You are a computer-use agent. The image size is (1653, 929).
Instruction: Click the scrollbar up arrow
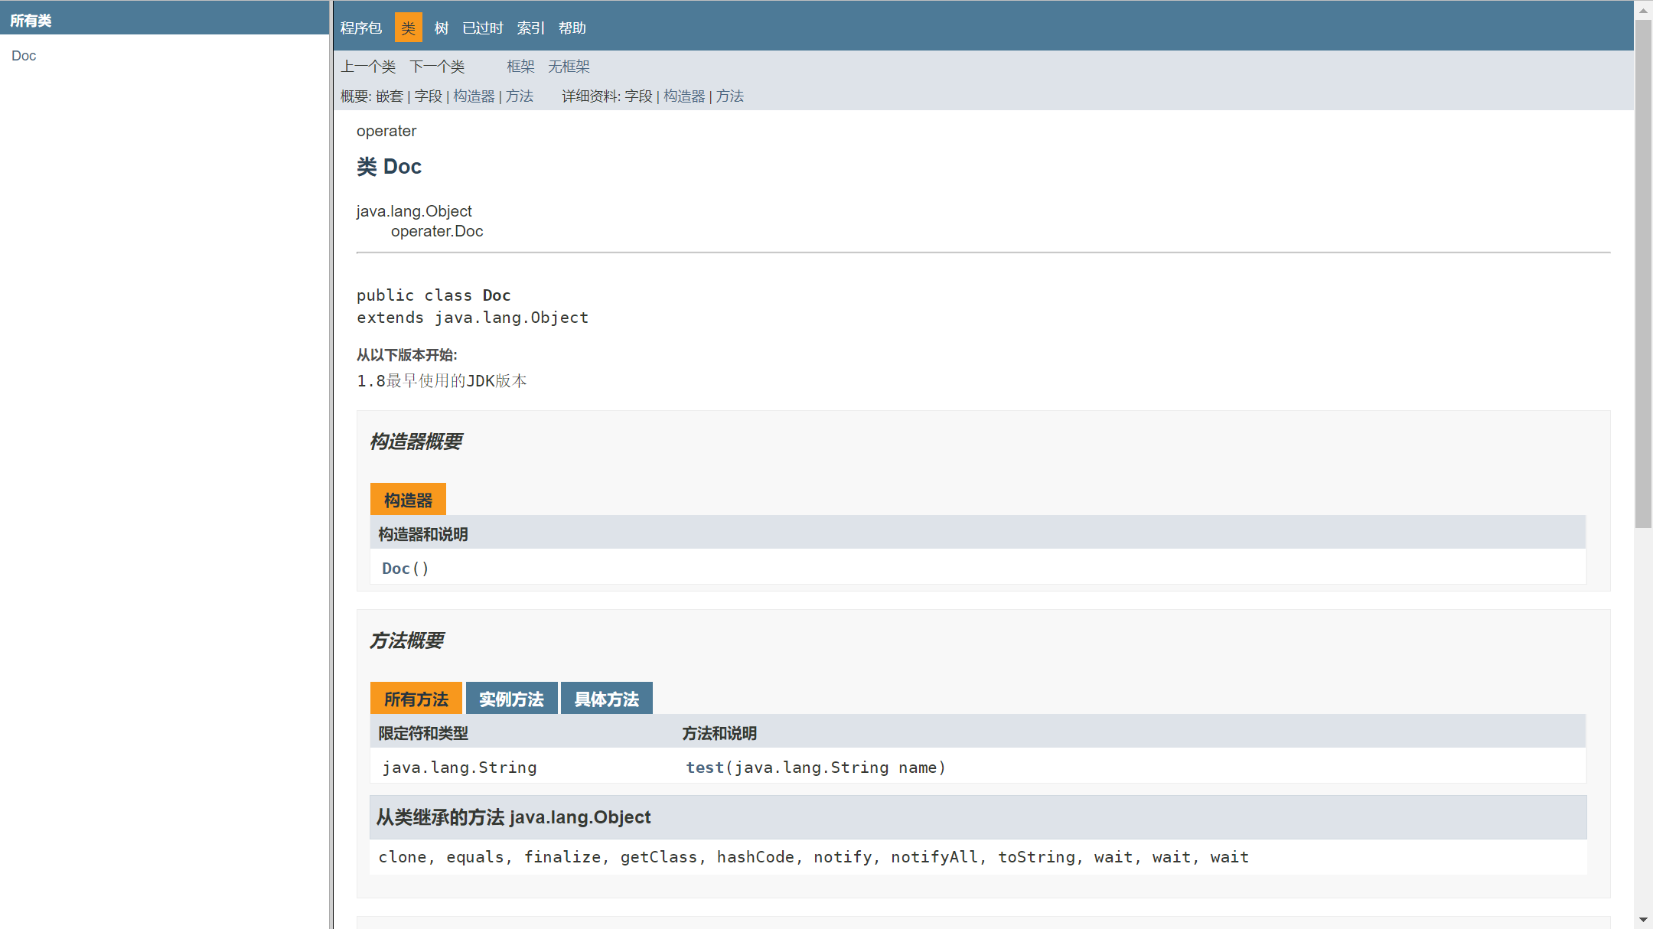[1643, 9]
